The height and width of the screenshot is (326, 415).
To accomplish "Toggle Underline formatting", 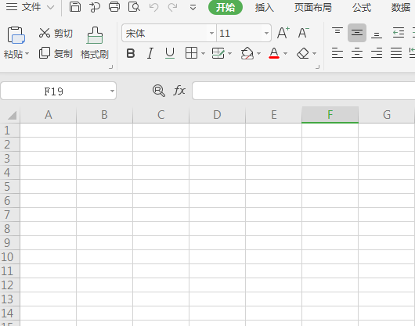I will (170, 54).
